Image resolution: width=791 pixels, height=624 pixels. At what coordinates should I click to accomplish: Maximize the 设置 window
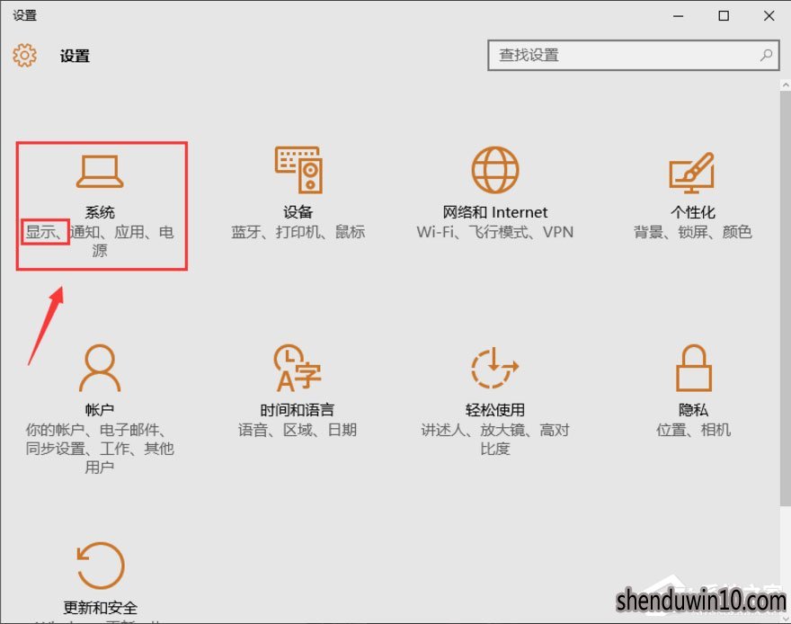point(724,16)
